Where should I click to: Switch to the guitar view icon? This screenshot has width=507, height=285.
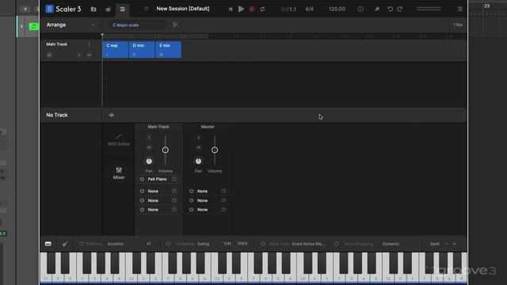[65, 244]
